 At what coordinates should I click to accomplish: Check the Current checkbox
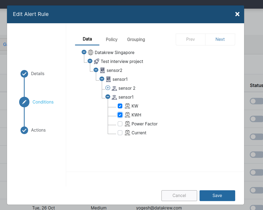coord(120,132)
